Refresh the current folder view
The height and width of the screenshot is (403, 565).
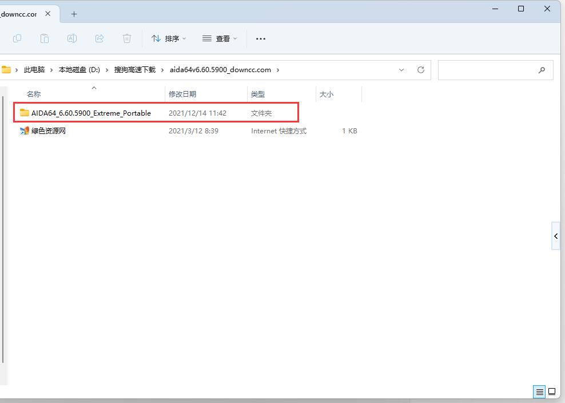click(x=421, y=70)
